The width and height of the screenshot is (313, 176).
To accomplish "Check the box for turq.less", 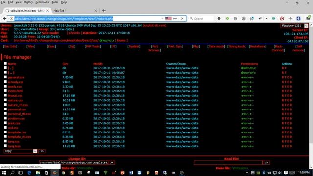I will coord(5,146).
